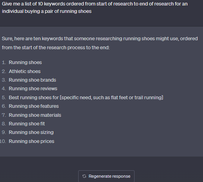Image resolution: width=203 pixels, height=182 pixels.
Task: Select list item Running shoe fit
Action: (27, 124)
